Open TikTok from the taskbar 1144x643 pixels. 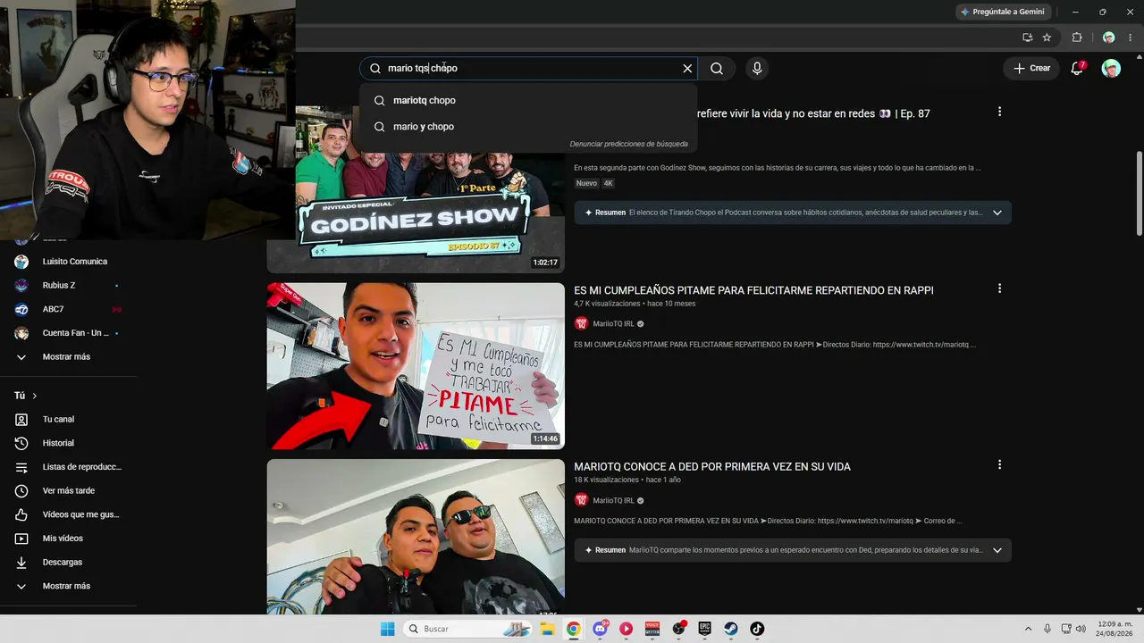pos(757,629)
